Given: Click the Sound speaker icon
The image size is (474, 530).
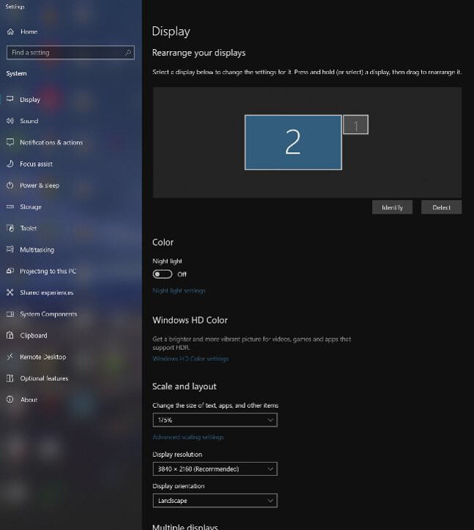Looking at the screenshot, I should click(x=10, y=121).
